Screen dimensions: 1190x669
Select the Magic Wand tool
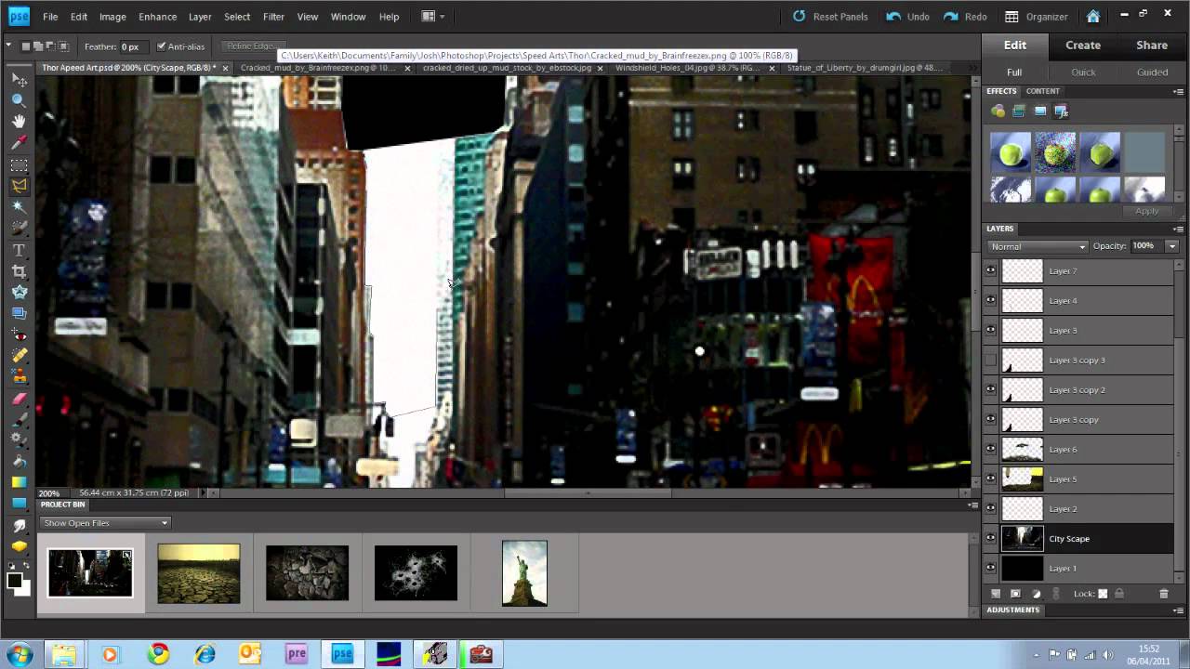tap(19, 206)
